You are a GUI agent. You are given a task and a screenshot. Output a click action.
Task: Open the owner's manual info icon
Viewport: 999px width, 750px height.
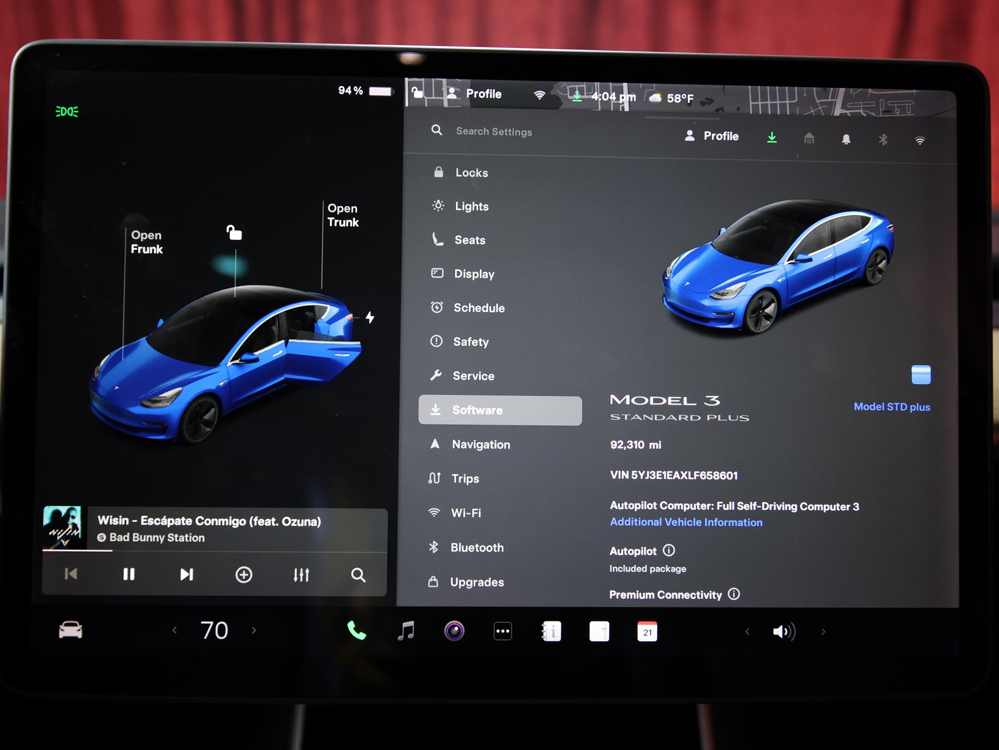pyautogui.click(x=551, y=631)
